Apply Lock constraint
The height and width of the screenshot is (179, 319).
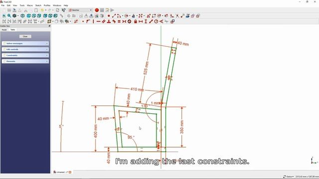tap(136, 21)
